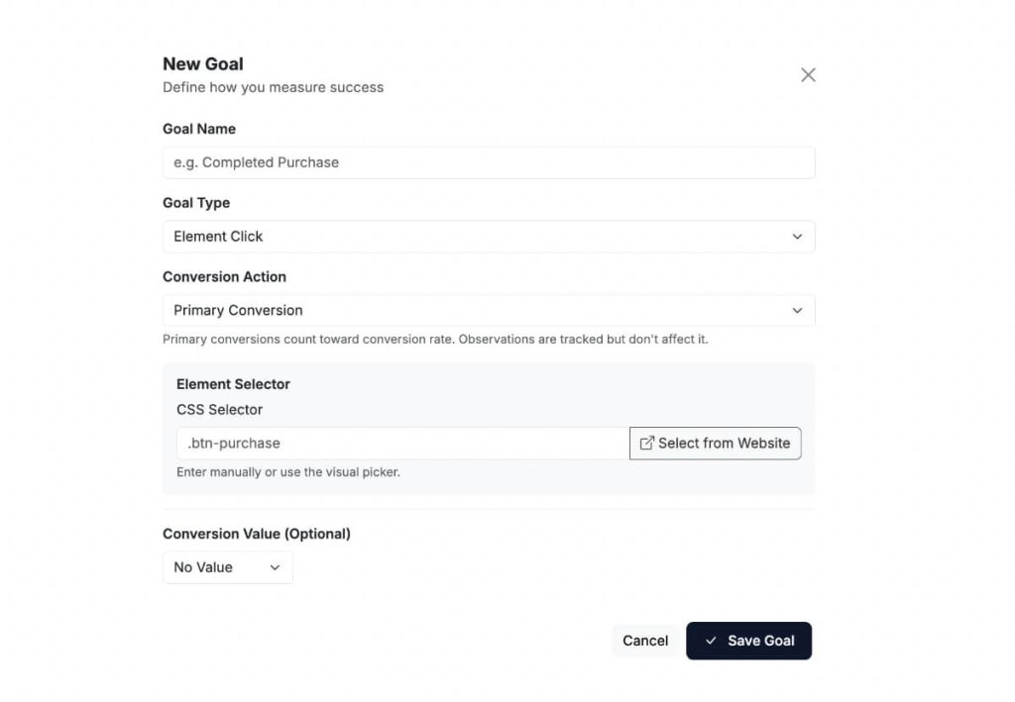Click the Element Selector section header
The height and width of the screenshot is (702, 1015).
coord(233,384)
